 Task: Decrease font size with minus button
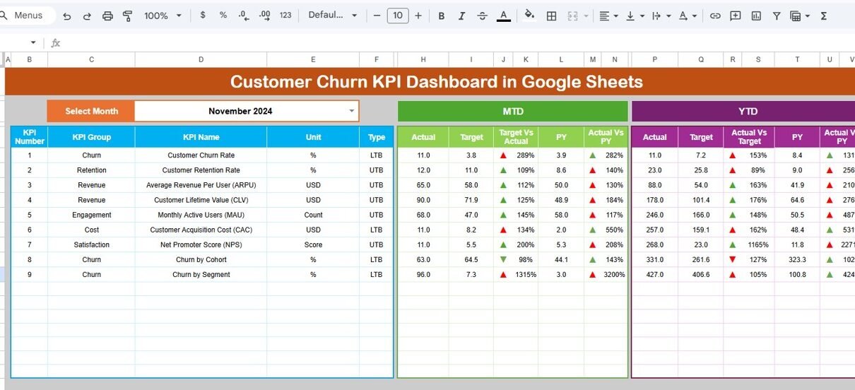tap(377, 16)
